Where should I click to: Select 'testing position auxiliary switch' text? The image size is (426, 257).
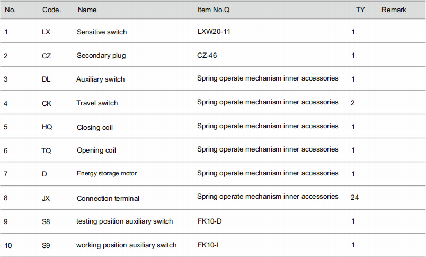click(x=125, y=221)
